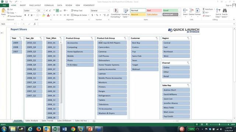The height and width of the screenshot is (132, 236).
Task: Apply the Good cell style
Action: pos(170,11)
